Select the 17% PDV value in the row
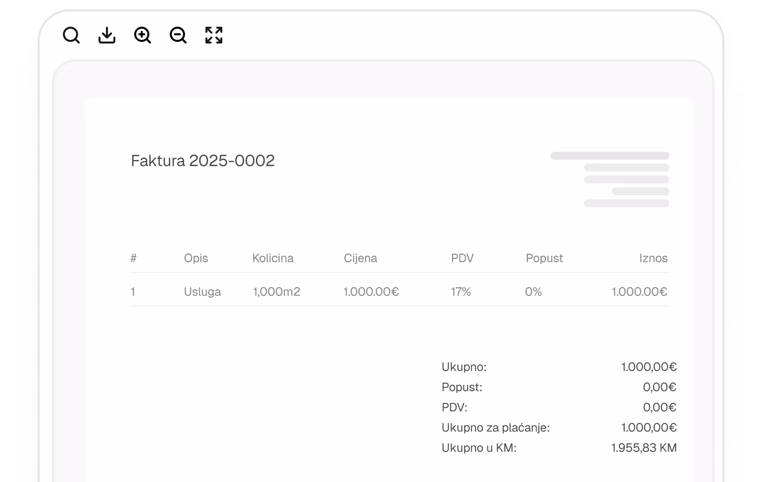Image resolution: width=762 pixels, height=482 pixels. click(x=461, y=291)
